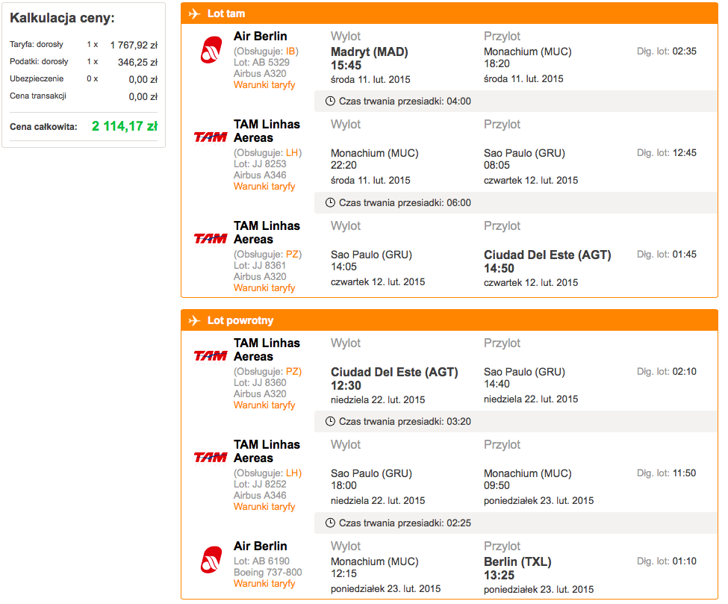The height and width of the screenshot is (604, 728).
Task: Click the total price 2 114,17 zł
Action: [x=125, y=126]
